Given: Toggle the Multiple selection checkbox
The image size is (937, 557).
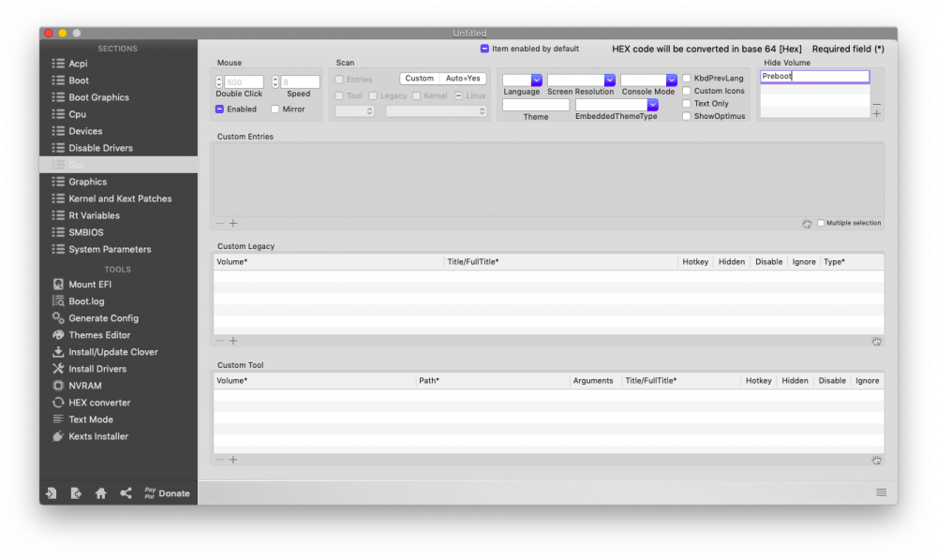Looking at the screenshot, I should (821, 223).
